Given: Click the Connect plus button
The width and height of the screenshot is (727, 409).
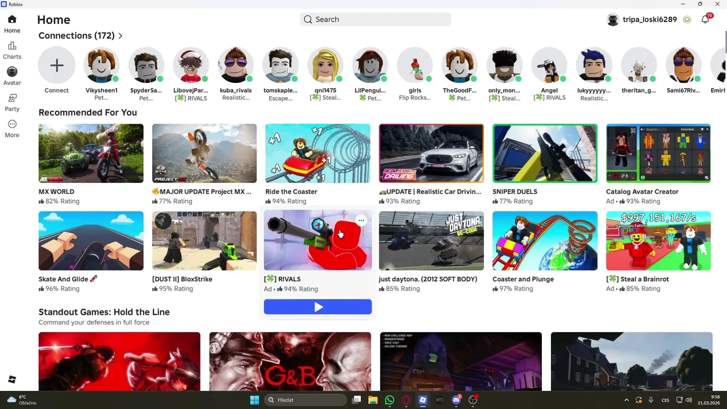Looking at the screenshot, I should pyautogui.click(x=57, y=65).
